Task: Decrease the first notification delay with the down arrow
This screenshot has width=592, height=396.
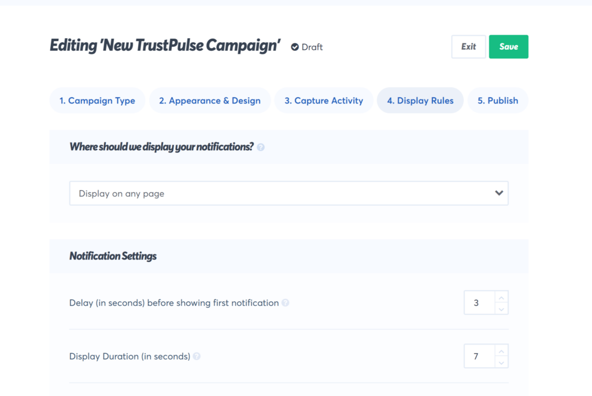Action: [501, 309]
